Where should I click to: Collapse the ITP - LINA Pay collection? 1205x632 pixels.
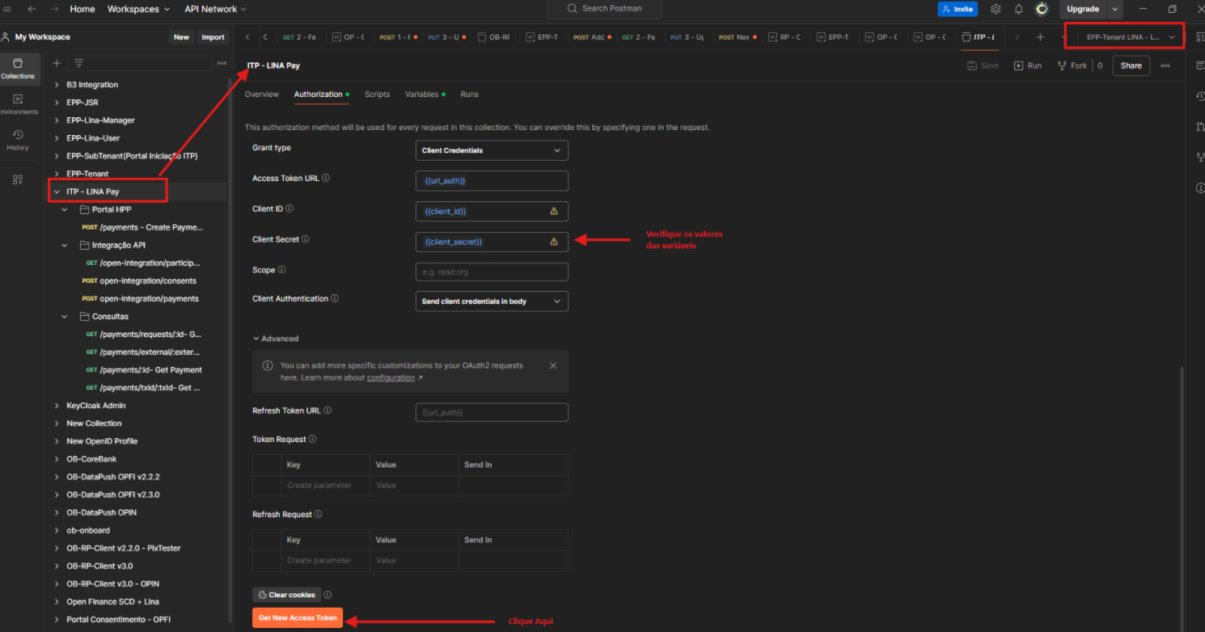57,192
